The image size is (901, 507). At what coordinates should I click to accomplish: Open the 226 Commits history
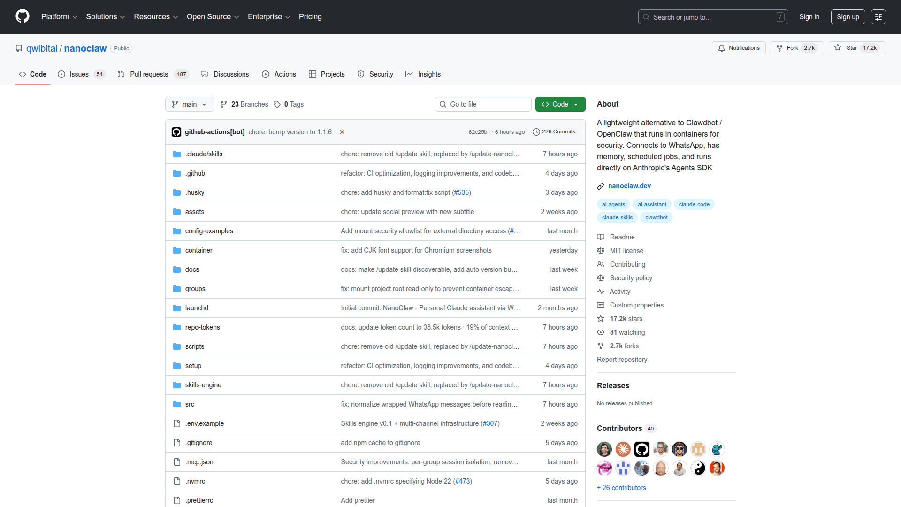pos(554,132)
